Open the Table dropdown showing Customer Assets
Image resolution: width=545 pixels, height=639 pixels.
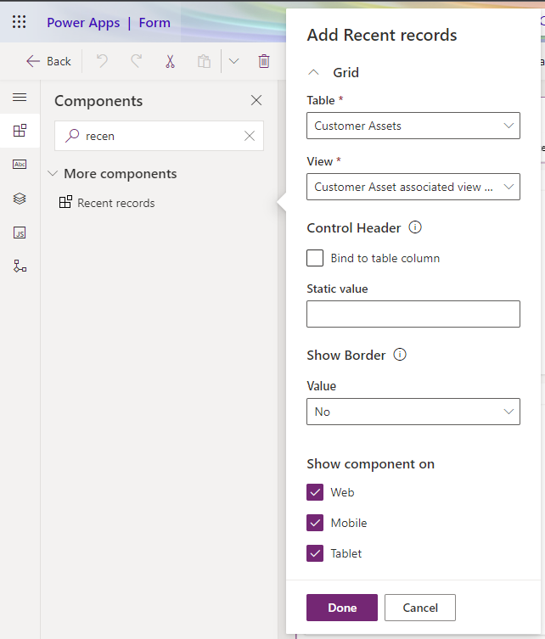coord(413,126)
